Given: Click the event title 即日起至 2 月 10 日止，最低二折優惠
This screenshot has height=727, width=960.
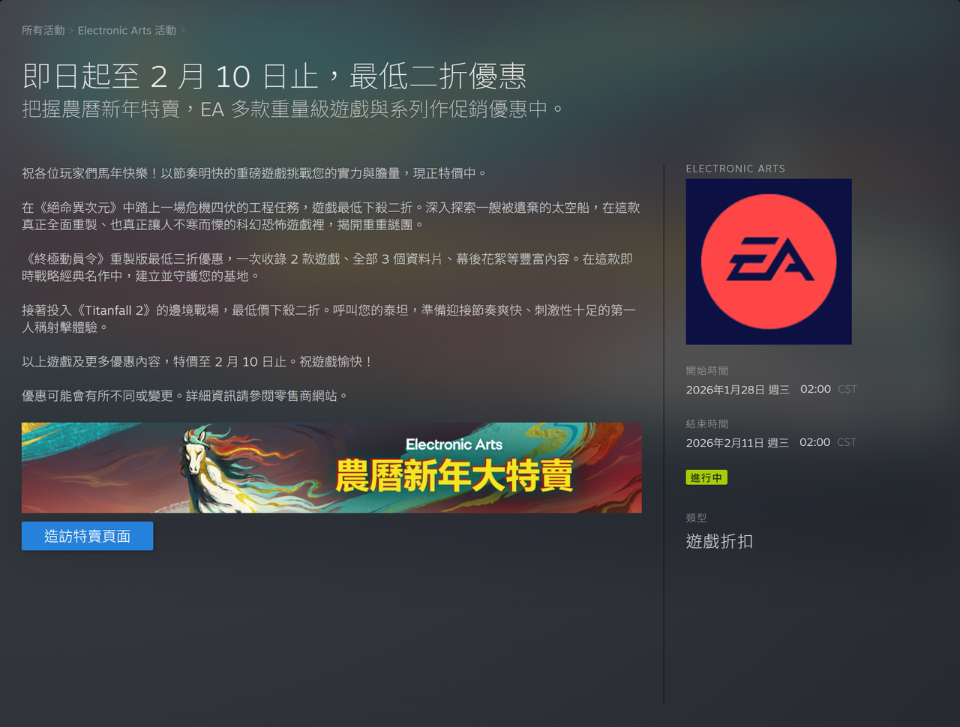Looking at the screenshot, I should pyautogui.click(x=274, y=76).
